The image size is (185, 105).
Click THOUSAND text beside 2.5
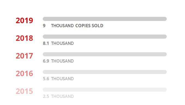point(62,96)
